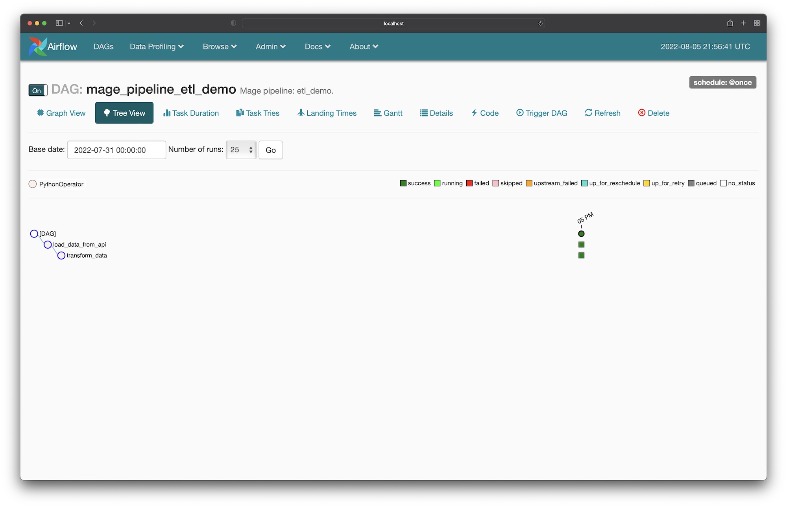Image resolution: width=787 pixels, height=507 pixels.
Task: Click the browser back arrow
Action: pos(81,23)
